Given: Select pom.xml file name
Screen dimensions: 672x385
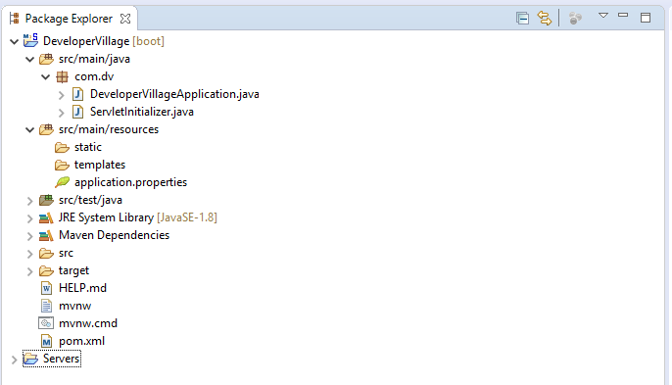Looking at the screenshot, I should point(82,341).
